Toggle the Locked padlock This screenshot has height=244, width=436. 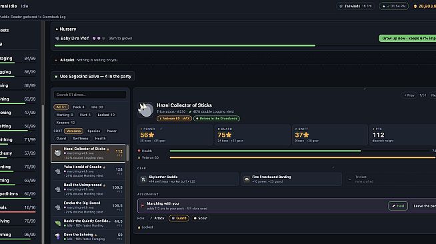tap(139, 227)
